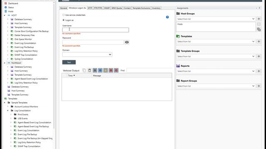Click into the Password input field

tap(93, 42)
